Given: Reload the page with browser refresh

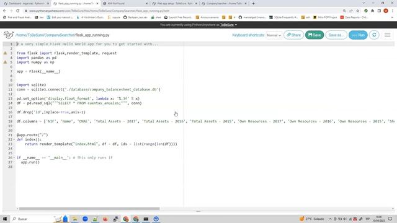Looking at the screenshot, I should [x=18, y=11].
